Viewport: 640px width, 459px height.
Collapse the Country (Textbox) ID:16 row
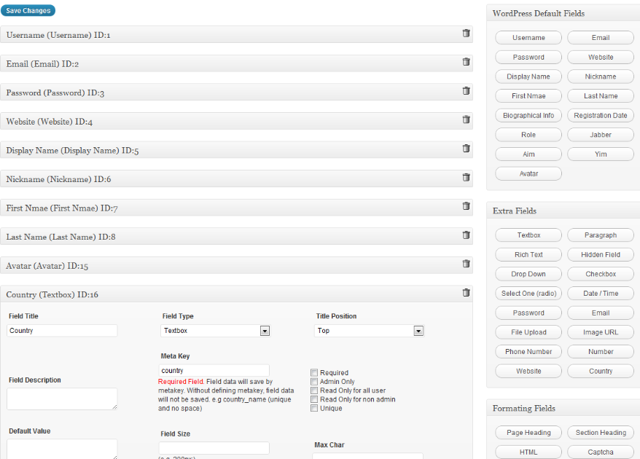click(x=236, y=294)
